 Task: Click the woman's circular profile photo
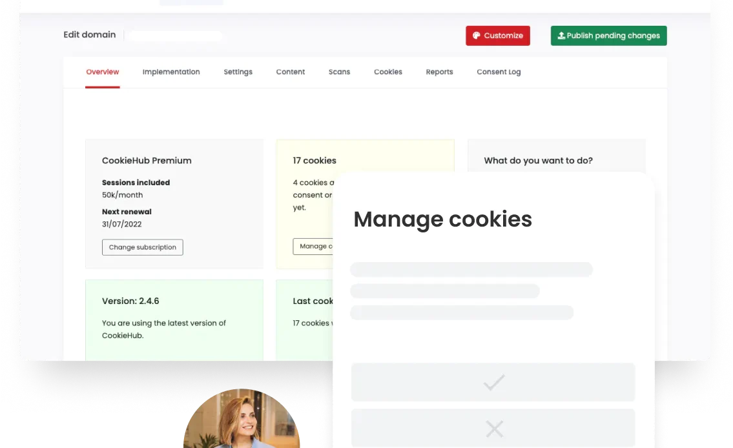coord(242,418)
